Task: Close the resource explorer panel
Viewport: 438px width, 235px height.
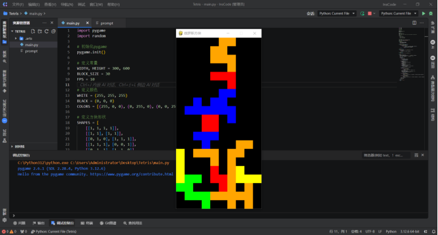Action: pos(52,23)
